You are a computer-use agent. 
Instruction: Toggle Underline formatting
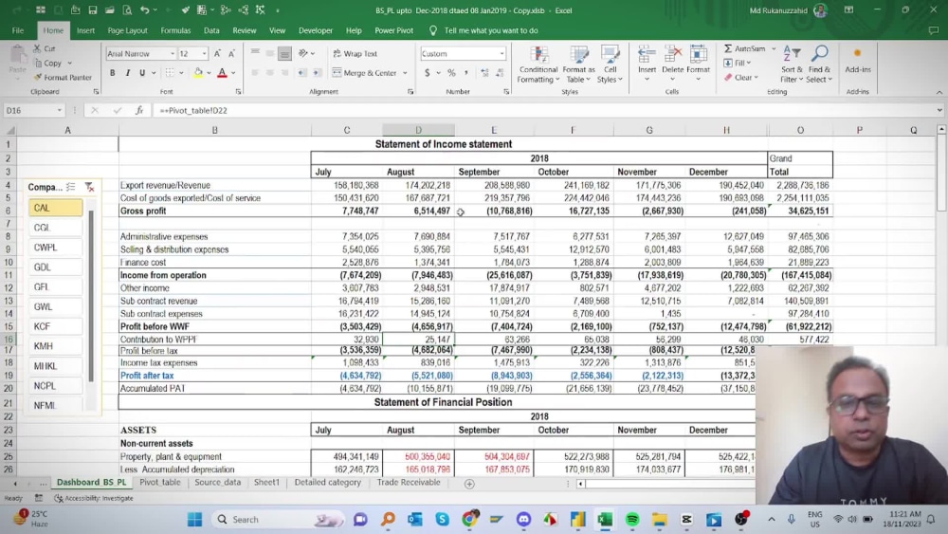click(142, 73)
